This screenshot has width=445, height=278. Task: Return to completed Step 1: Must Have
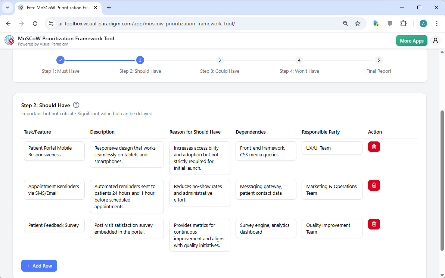coord(60,60)
